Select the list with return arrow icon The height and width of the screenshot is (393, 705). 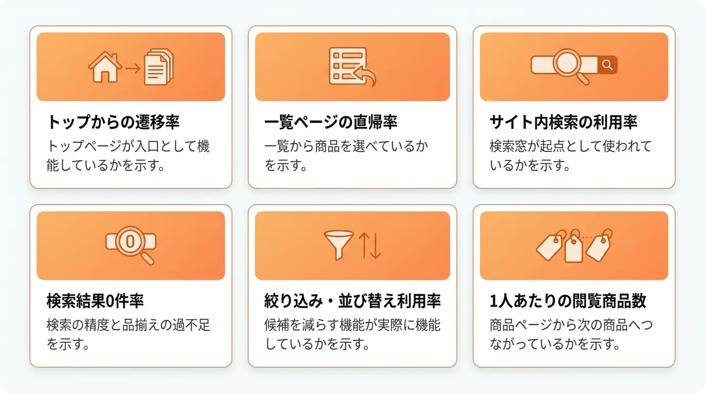pos(352,67)
